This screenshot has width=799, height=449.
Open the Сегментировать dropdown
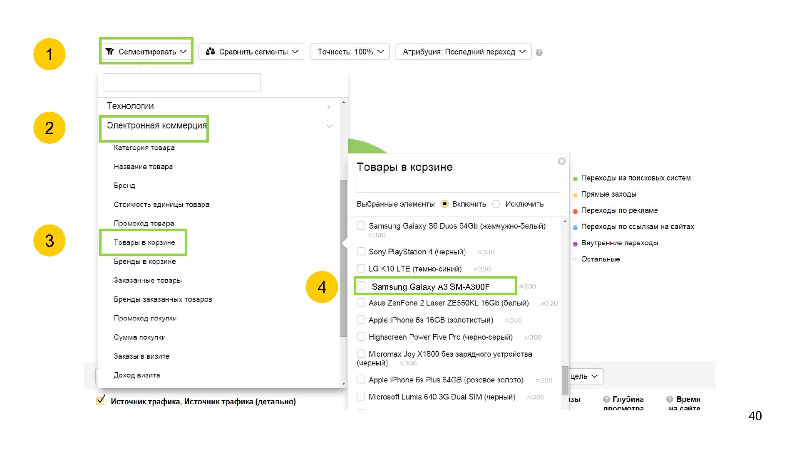[146, 52]
